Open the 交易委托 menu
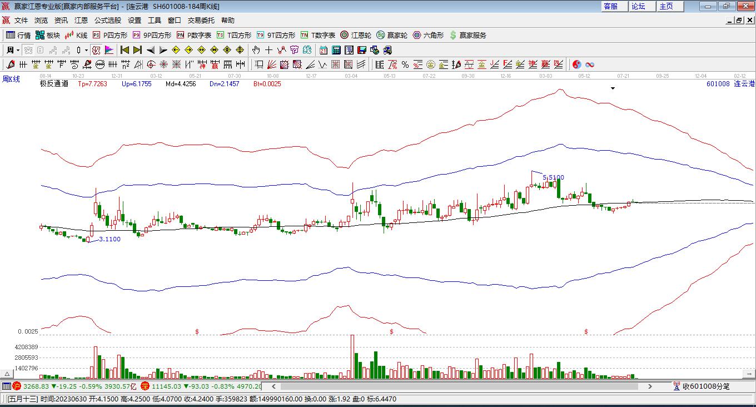This screenshot has height=407, width=756. pos(201,20)
